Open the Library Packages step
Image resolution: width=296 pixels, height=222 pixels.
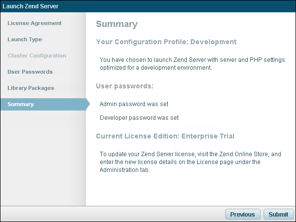(x=31, y=88)
